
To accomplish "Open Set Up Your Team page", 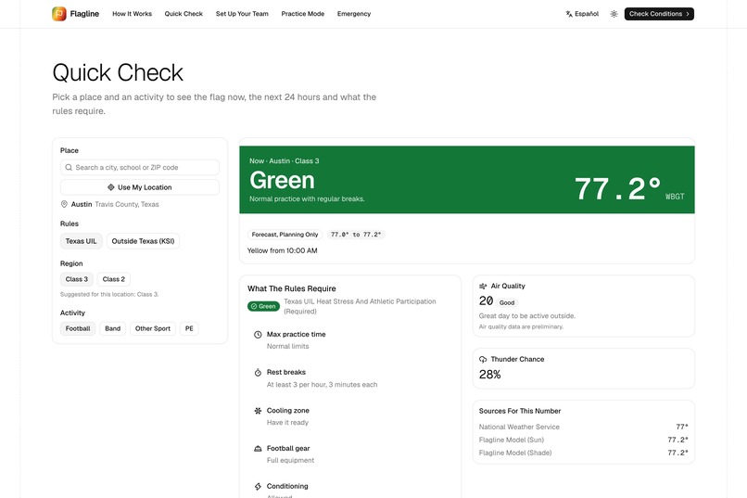I will pyautogui.click(x=242, y=14).
